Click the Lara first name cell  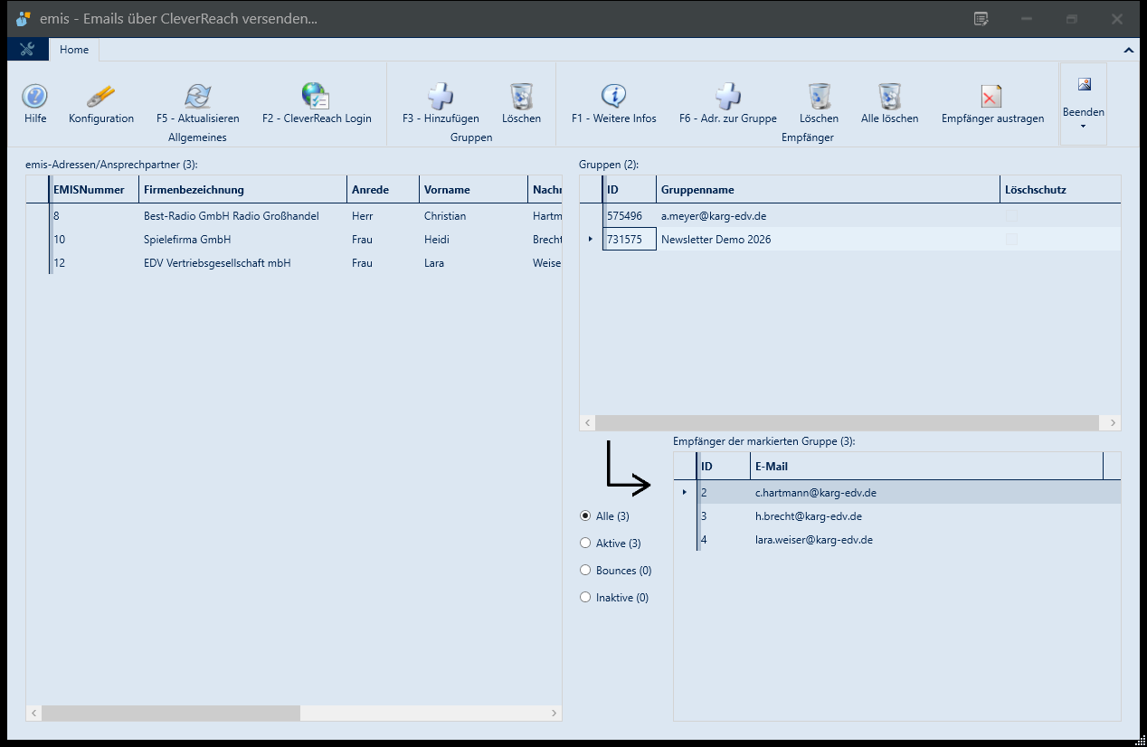tap(473, 263)
